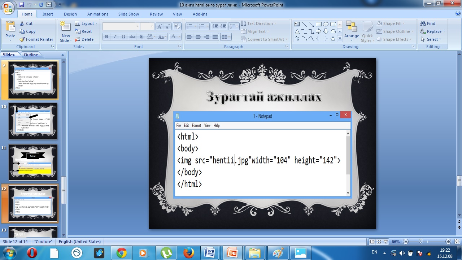Decrease the list indent level
Screen dimensions: 462x260
pos(215,26)
